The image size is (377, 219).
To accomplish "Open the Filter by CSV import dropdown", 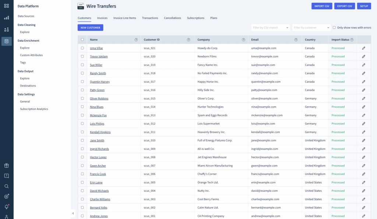I will 271,28.
